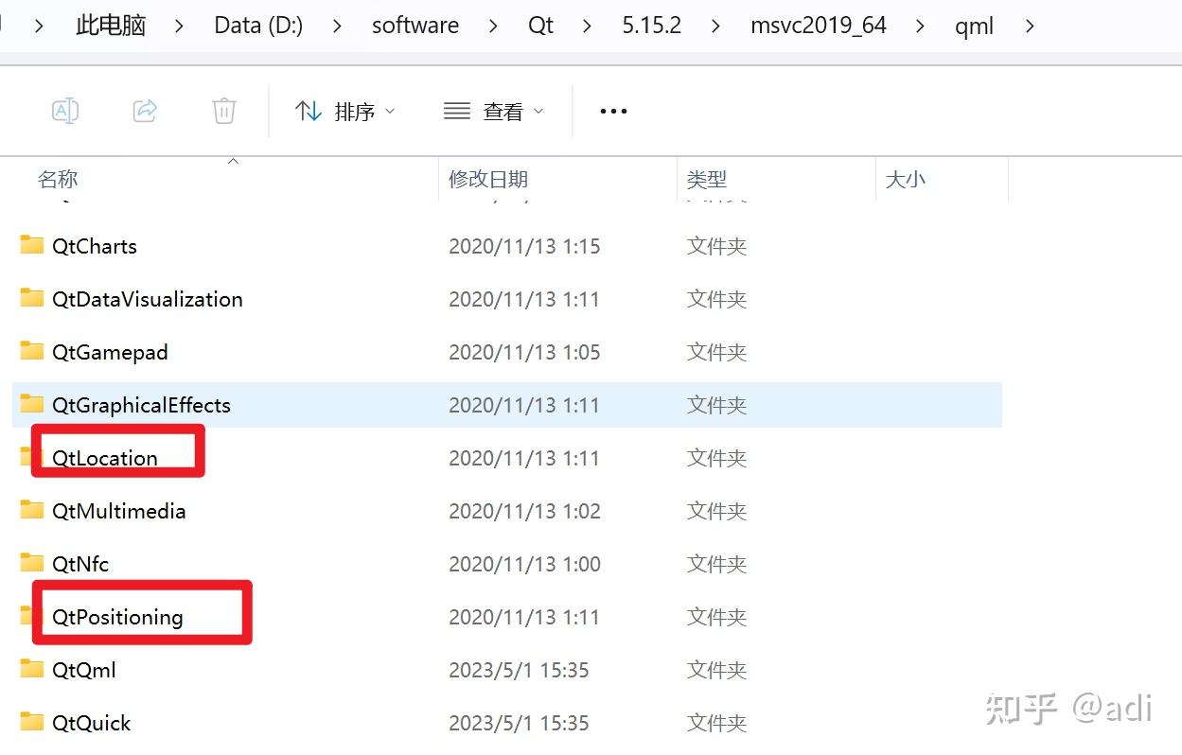
Task: Click the Share icon in the toolbar
Action: tap(144, 110)
